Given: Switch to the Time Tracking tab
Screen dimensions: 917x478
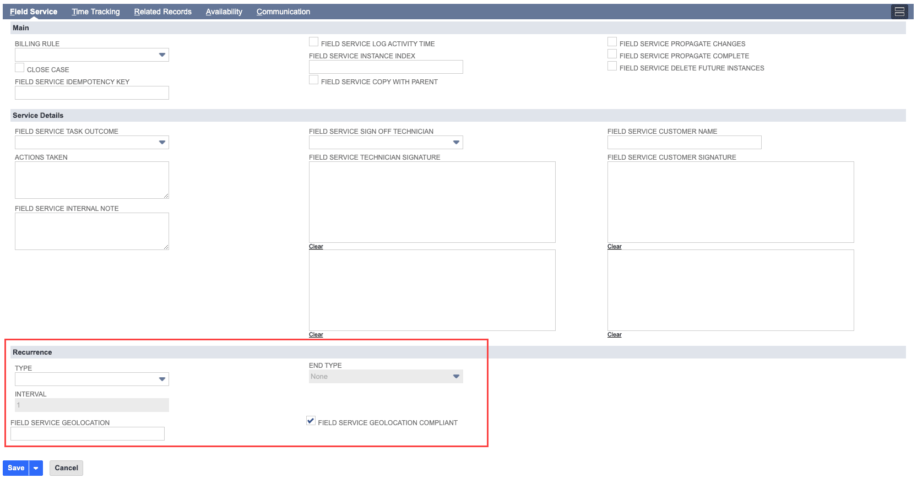Looking at the screenshot, I should [96, 12].
